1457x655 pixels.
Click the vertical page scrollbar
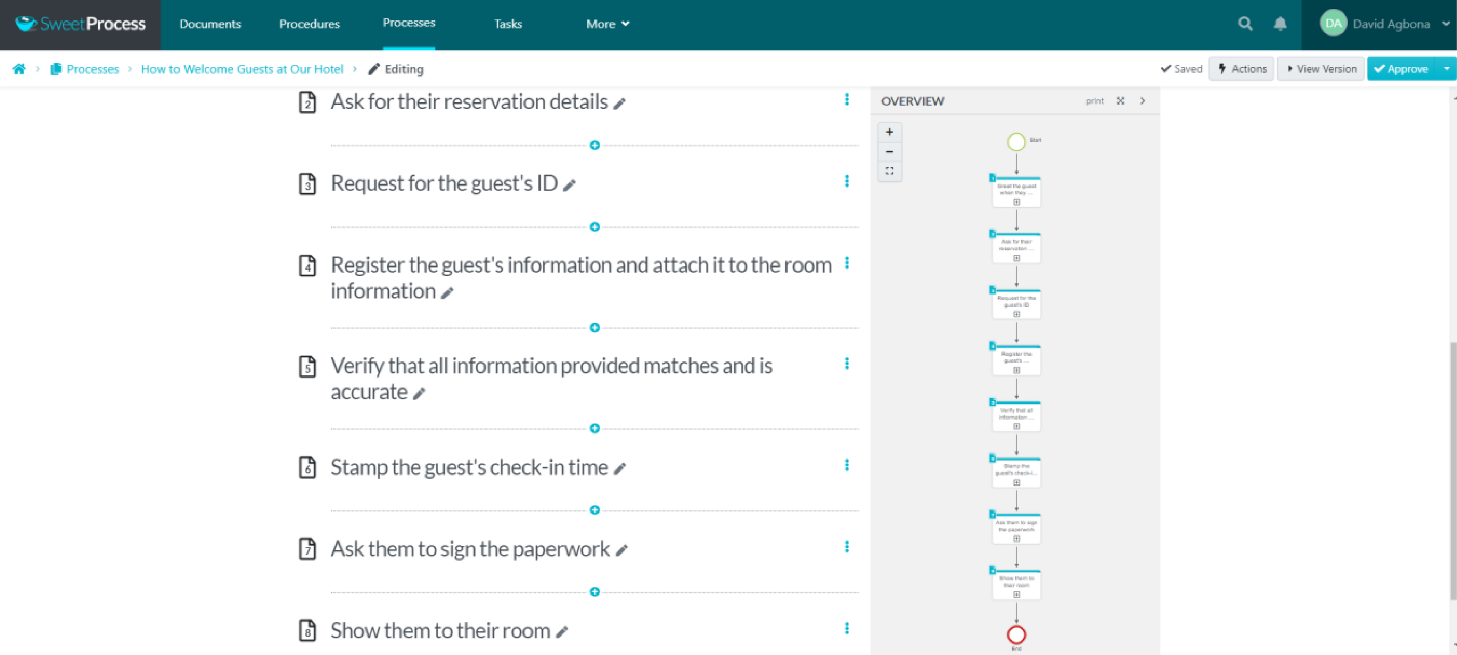click(1453, 471)
